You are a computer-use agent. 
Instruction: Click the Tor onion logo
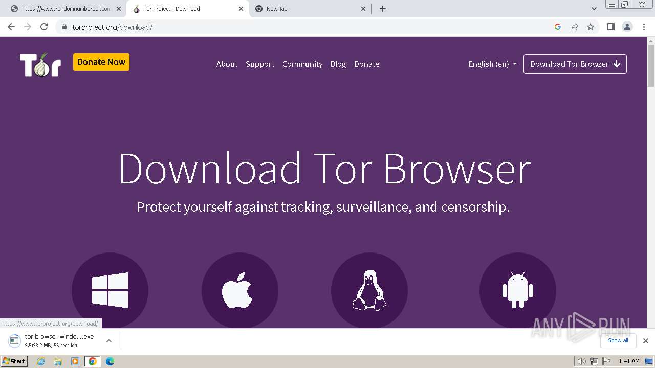40,64
